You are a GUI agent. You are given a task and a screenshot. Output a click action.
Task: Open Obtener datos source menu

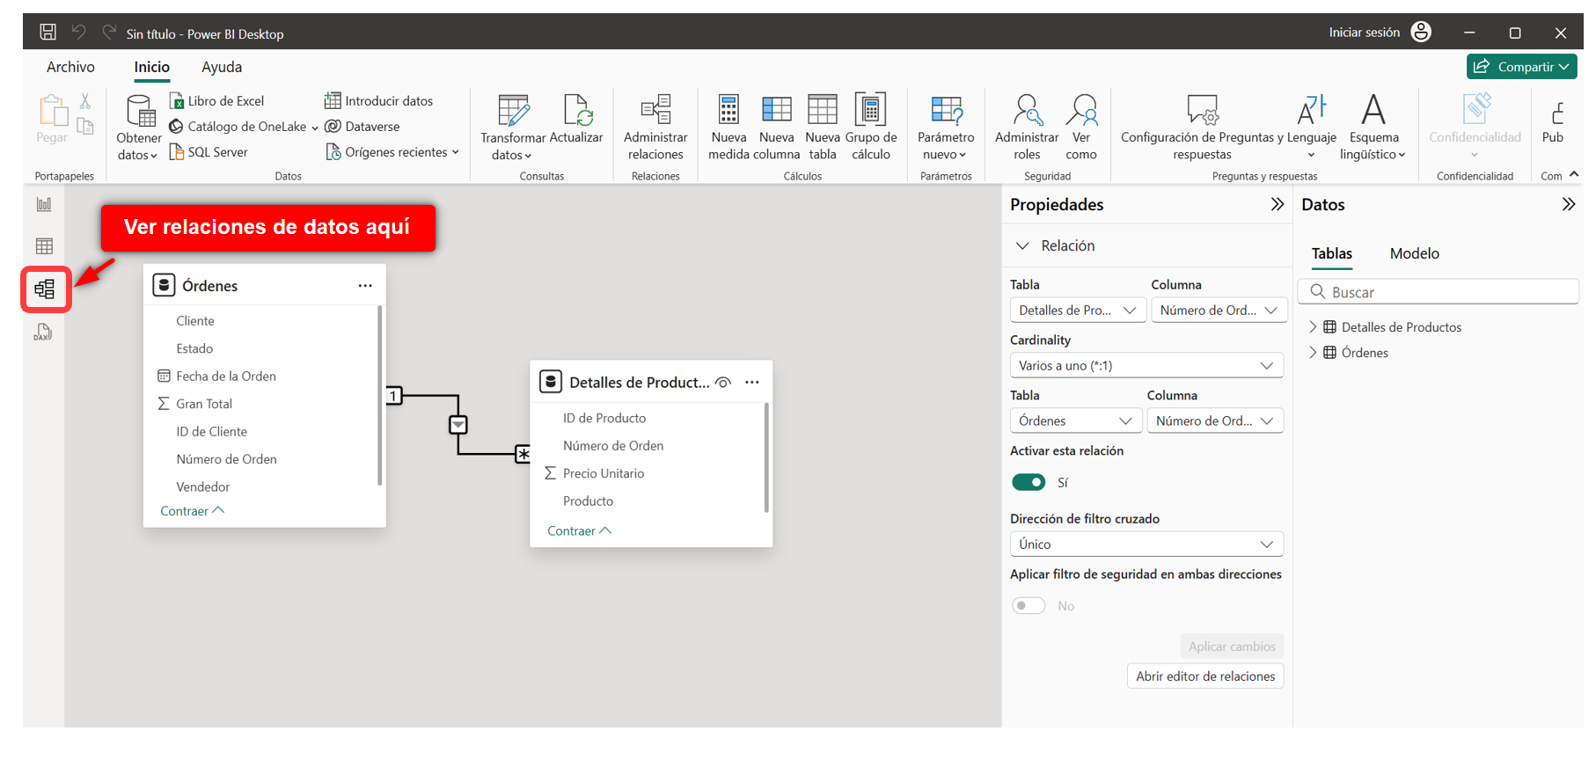pos(139,128)
